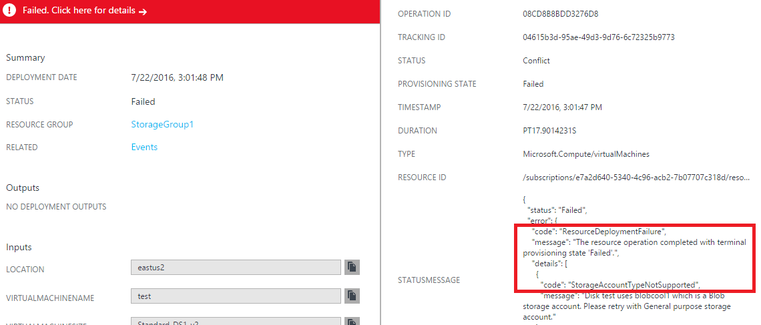Select the VIRTUALMACHINENAME input field
Viewport: 761px width, 325px height.
tap(236, 296)
